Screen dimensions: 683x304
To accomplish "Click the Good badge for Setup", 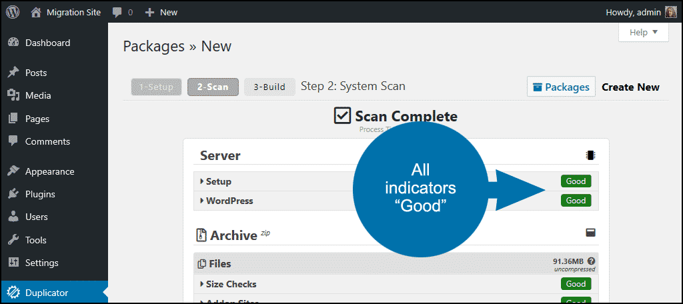I will 576,181.
